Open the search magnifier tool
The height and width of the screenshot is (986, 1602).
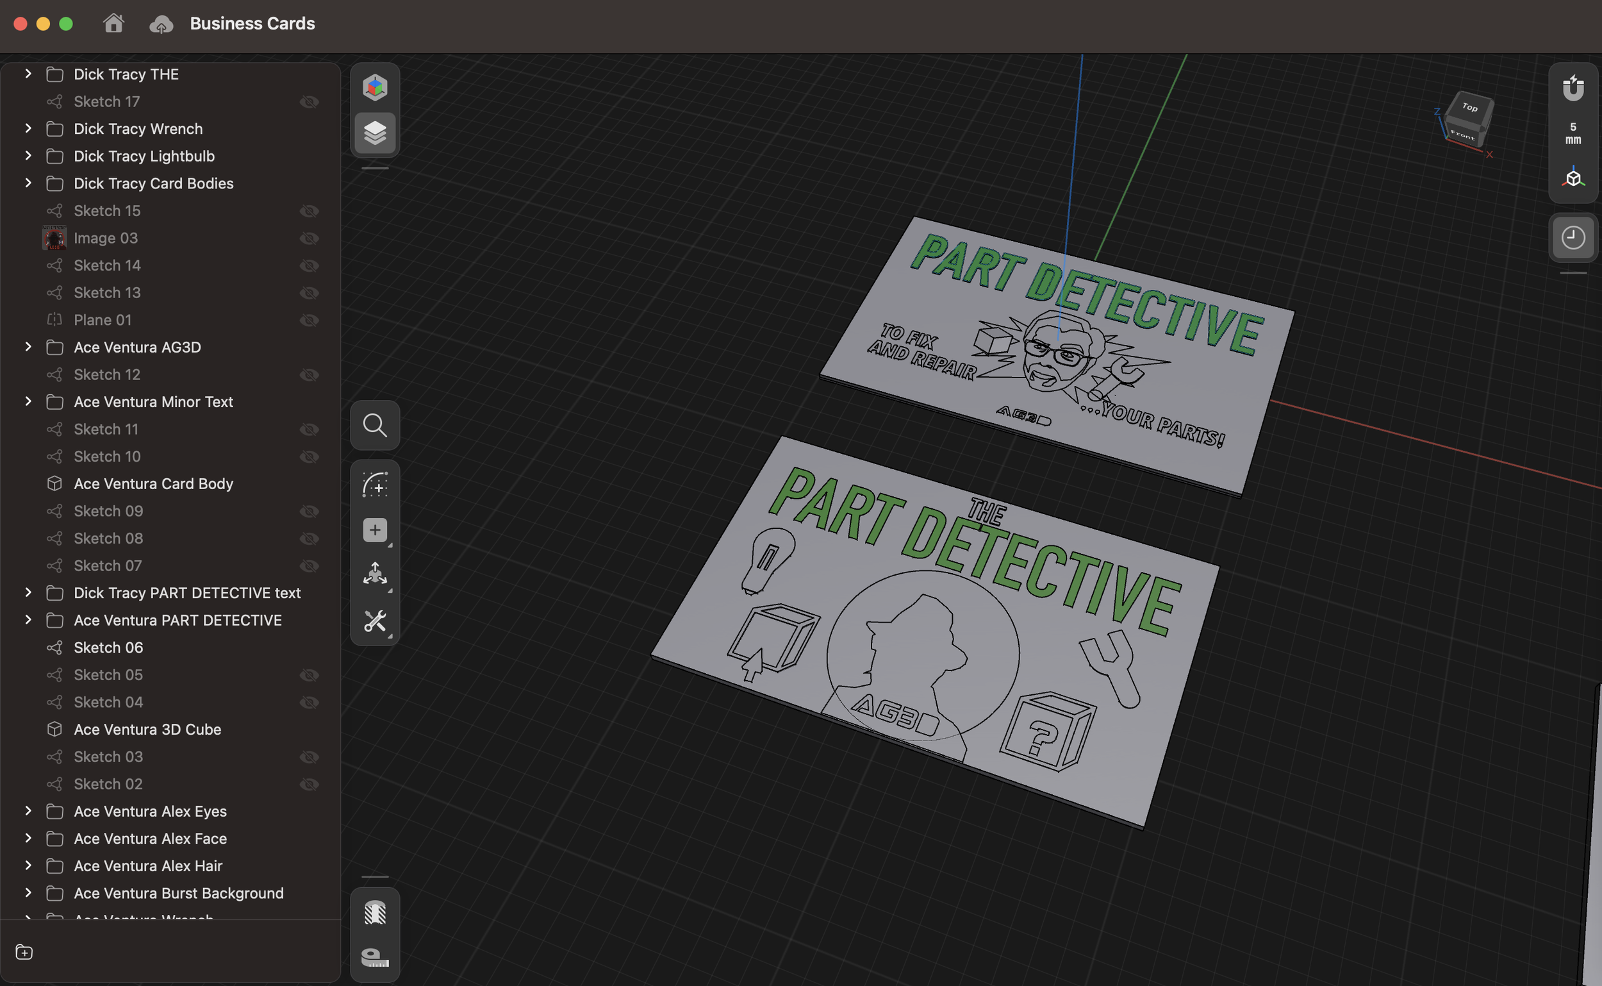coord(375,426)
